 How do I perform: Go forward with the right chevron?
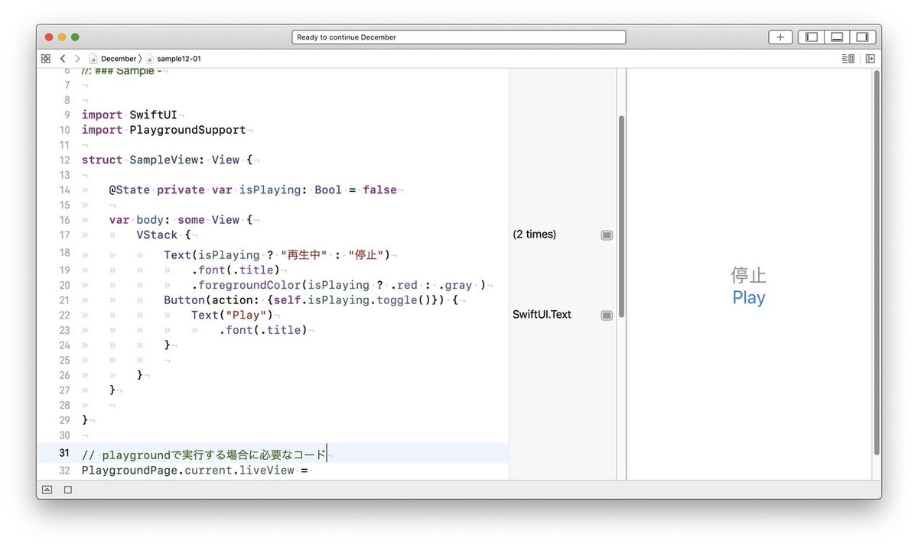(x=77, y=58)
